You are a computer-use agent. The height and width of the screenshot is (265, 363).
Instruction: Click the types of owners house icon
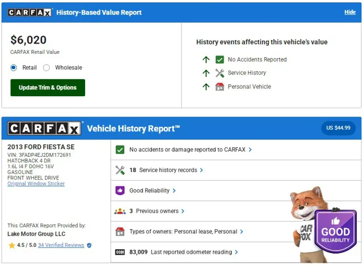(x=120, y=232)
